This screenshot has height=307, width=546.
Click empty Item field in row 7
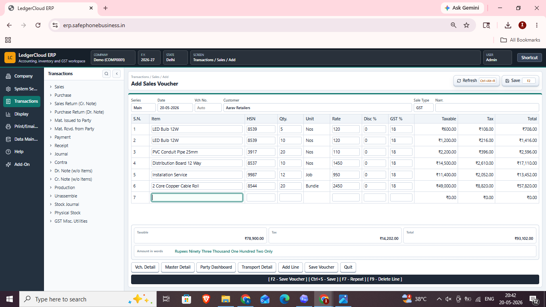click(197, 197)
